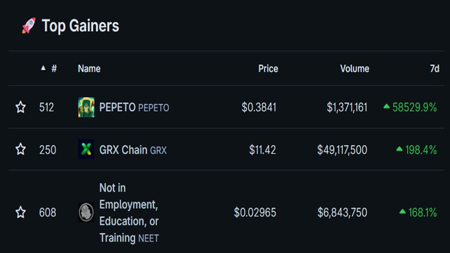Click the up arrow beside 168.1%
Screen dimensions: 450x253
(403, 212)
